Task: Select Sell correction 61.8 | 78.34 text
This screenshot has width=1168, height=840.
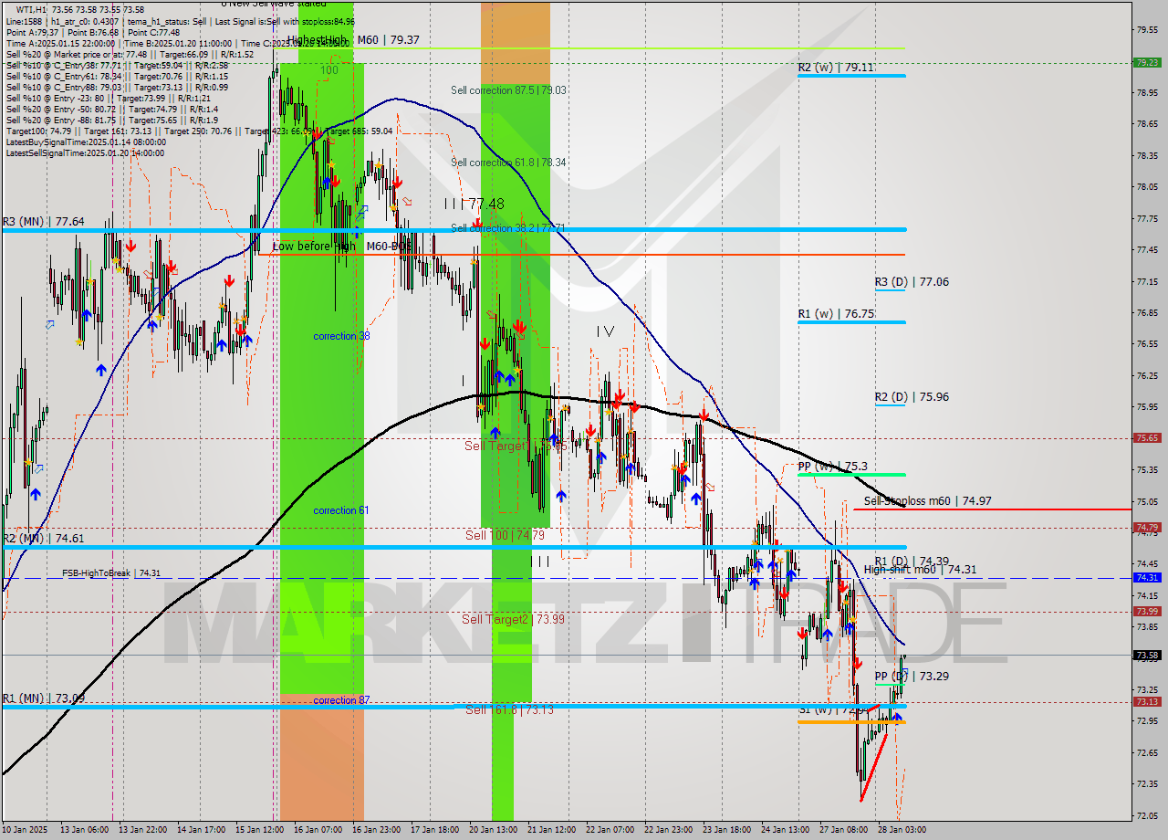Action: click(x=508, y=163)
